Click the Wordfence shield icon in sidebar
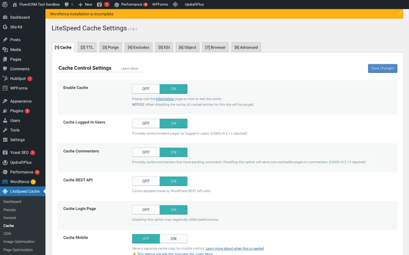 (5, 182)
